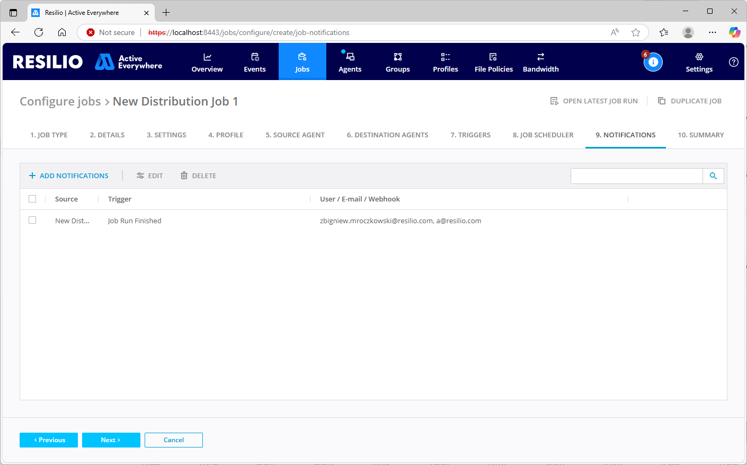Open the Agents page

[350, 62]
